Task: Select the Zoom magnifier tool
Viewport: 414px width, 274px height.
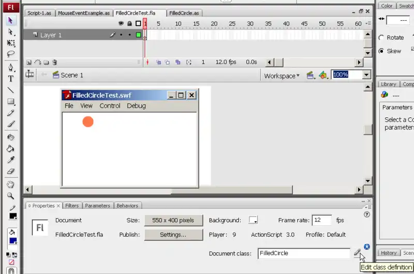Action: tap(11, 196)
